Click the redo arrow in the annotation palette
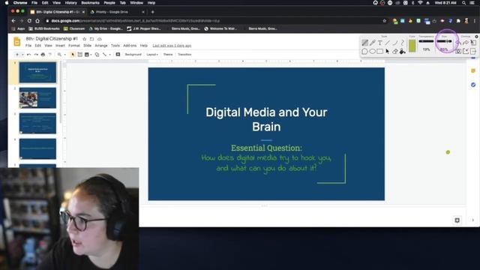Image resolution: width=480 pixels, height=270 pixels. point(466,43)
